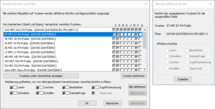
Task: Tick the Dateiabfrage filter checkbox
Action: [x=68, y=93]
